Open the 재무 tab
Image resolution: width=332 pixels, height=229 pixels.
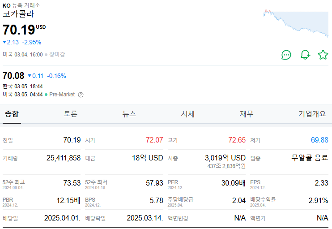click(x=247, y=114)
